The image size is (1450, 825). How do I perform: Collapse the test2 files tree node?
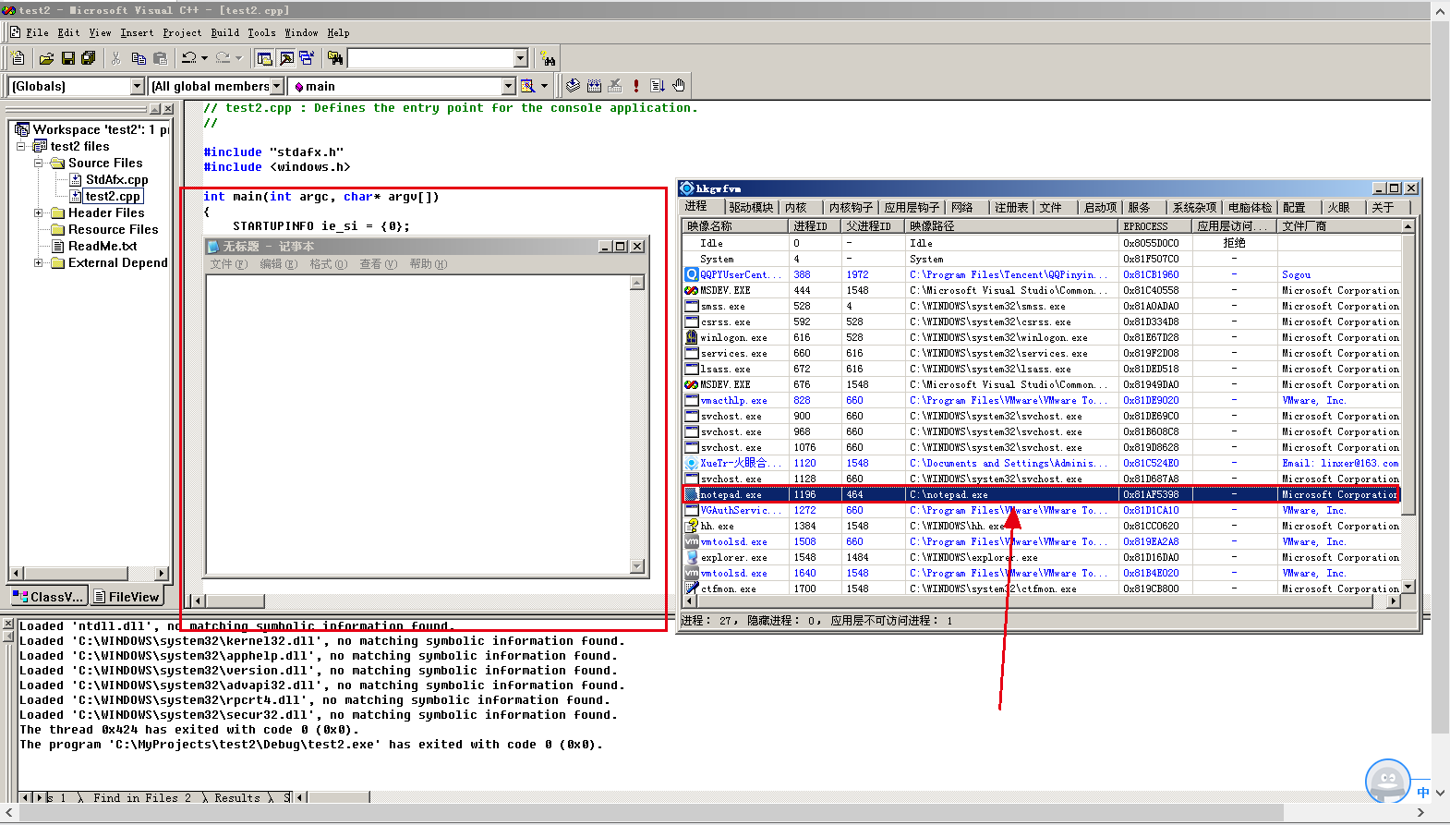tap(20, 146)
